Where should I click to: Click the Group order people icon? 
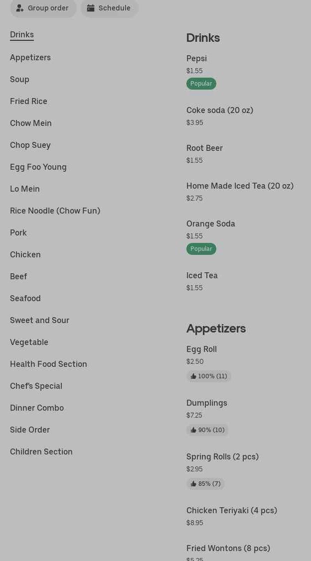pyautogui.click(x=20, y=8)
